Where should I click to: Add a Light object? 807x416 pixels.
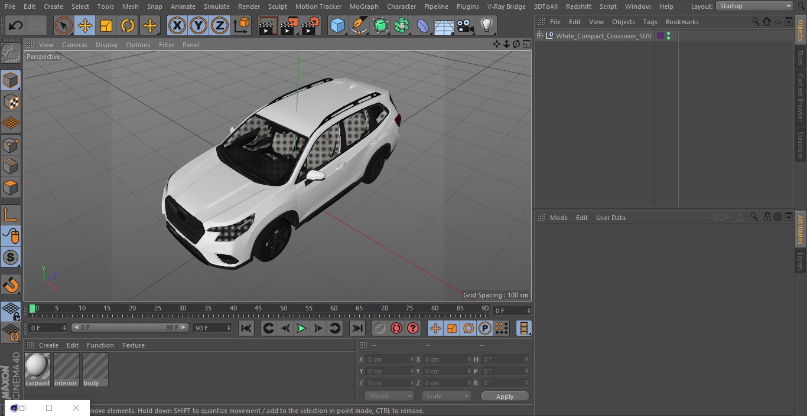487,25
